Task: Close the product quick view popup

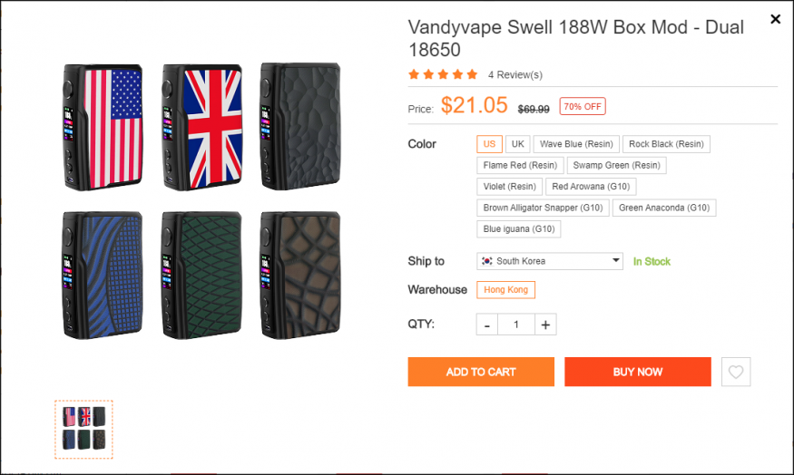Action: (775, 19)
